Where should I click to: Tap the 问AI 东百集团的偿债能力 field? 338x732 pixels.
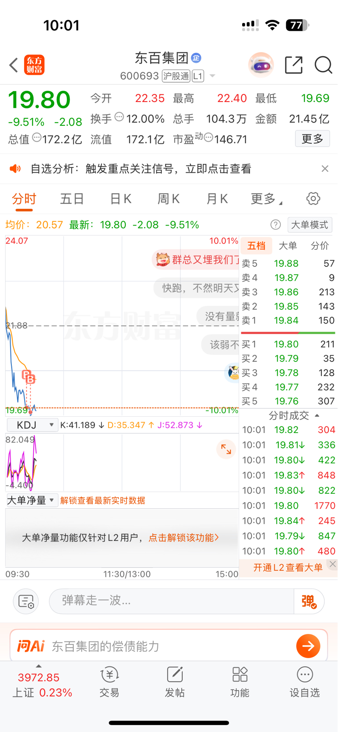169,646
